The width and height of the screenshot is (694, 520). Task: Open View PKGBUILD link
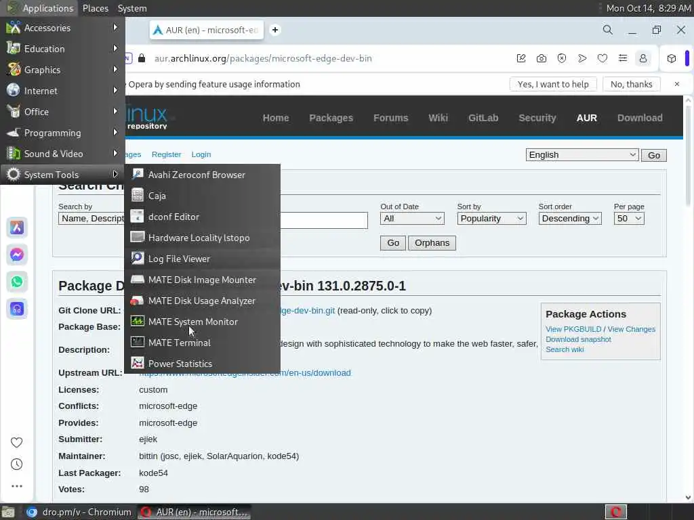coord(573,329)
